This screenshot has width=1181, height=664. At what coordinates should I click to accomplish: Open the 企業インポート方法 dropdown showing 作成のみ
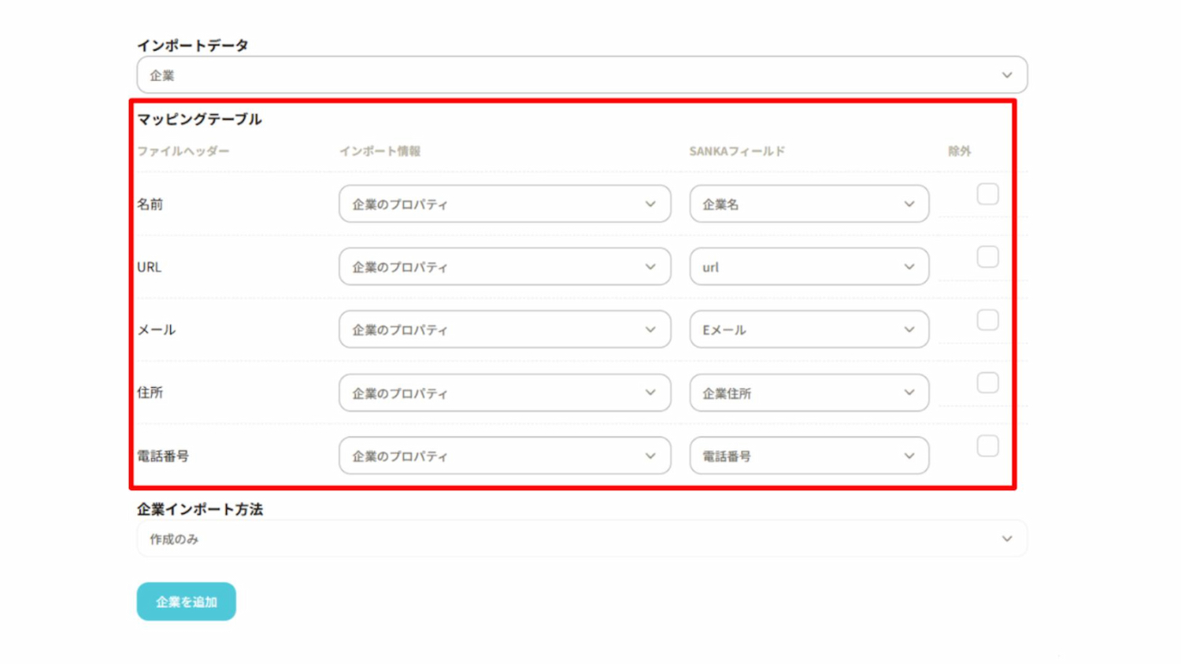581,539
